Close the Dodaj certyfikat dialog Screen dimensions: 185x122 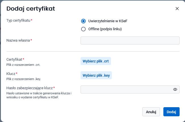[177, 9]
